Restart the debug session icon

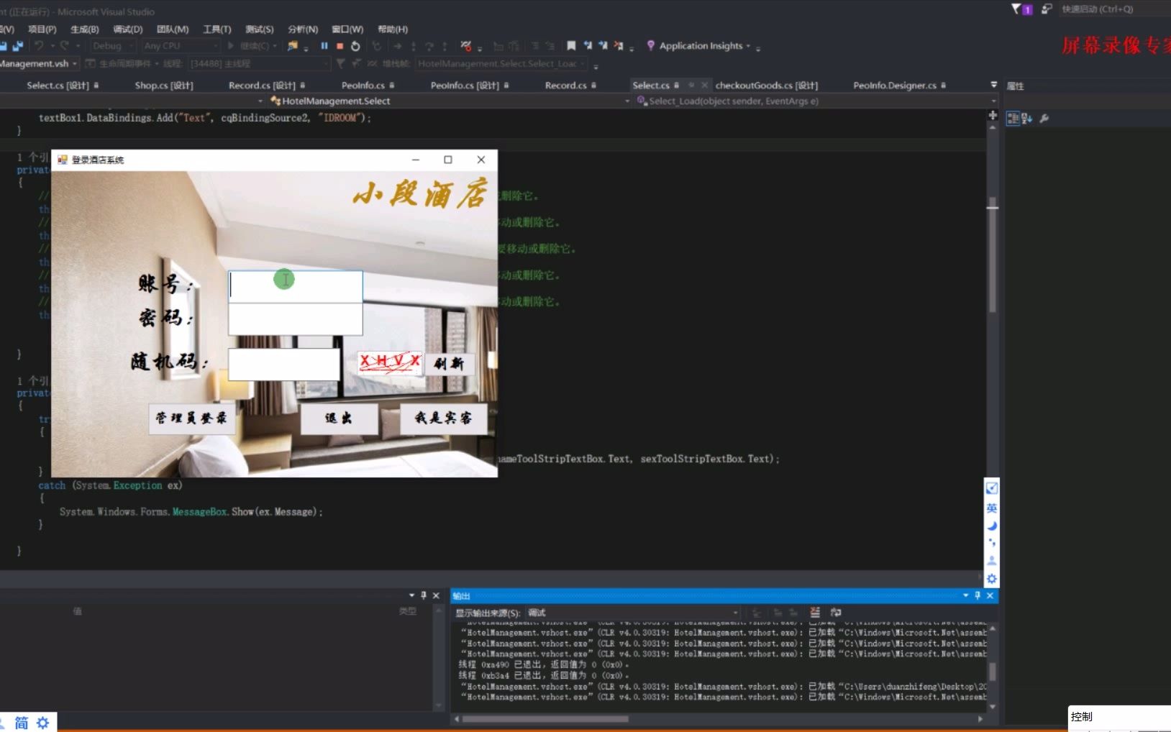355,45
